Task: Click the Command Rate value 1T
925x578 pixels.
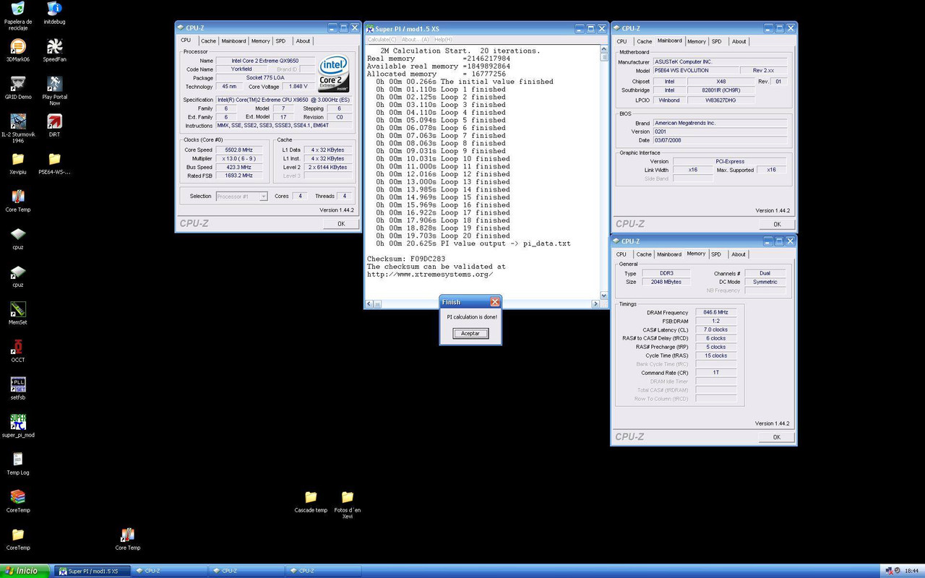Action: 715,373
